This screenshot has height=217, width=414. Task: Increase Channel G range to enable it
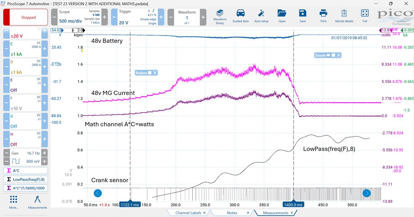45,121
